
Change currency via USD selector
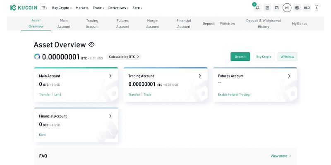pyautogui.click(x=307, y=8)
